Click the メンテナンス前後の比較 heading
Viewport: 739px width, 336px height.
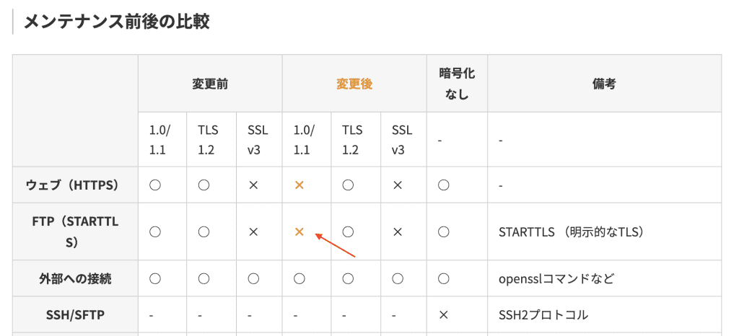coord(116,22)
